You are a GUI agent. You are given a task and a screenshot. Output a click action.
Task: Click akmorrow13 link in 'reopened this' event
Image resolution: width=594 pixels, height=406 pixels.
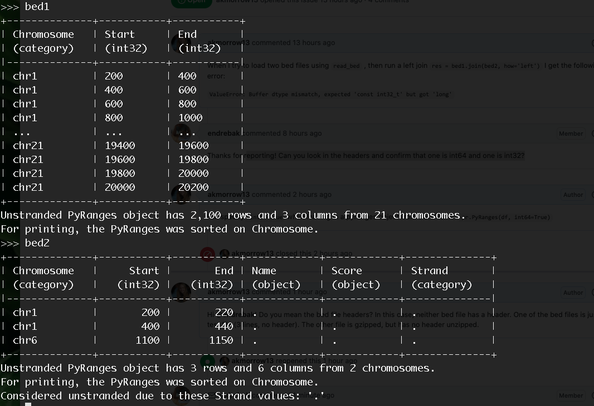(x=252, y=361)
